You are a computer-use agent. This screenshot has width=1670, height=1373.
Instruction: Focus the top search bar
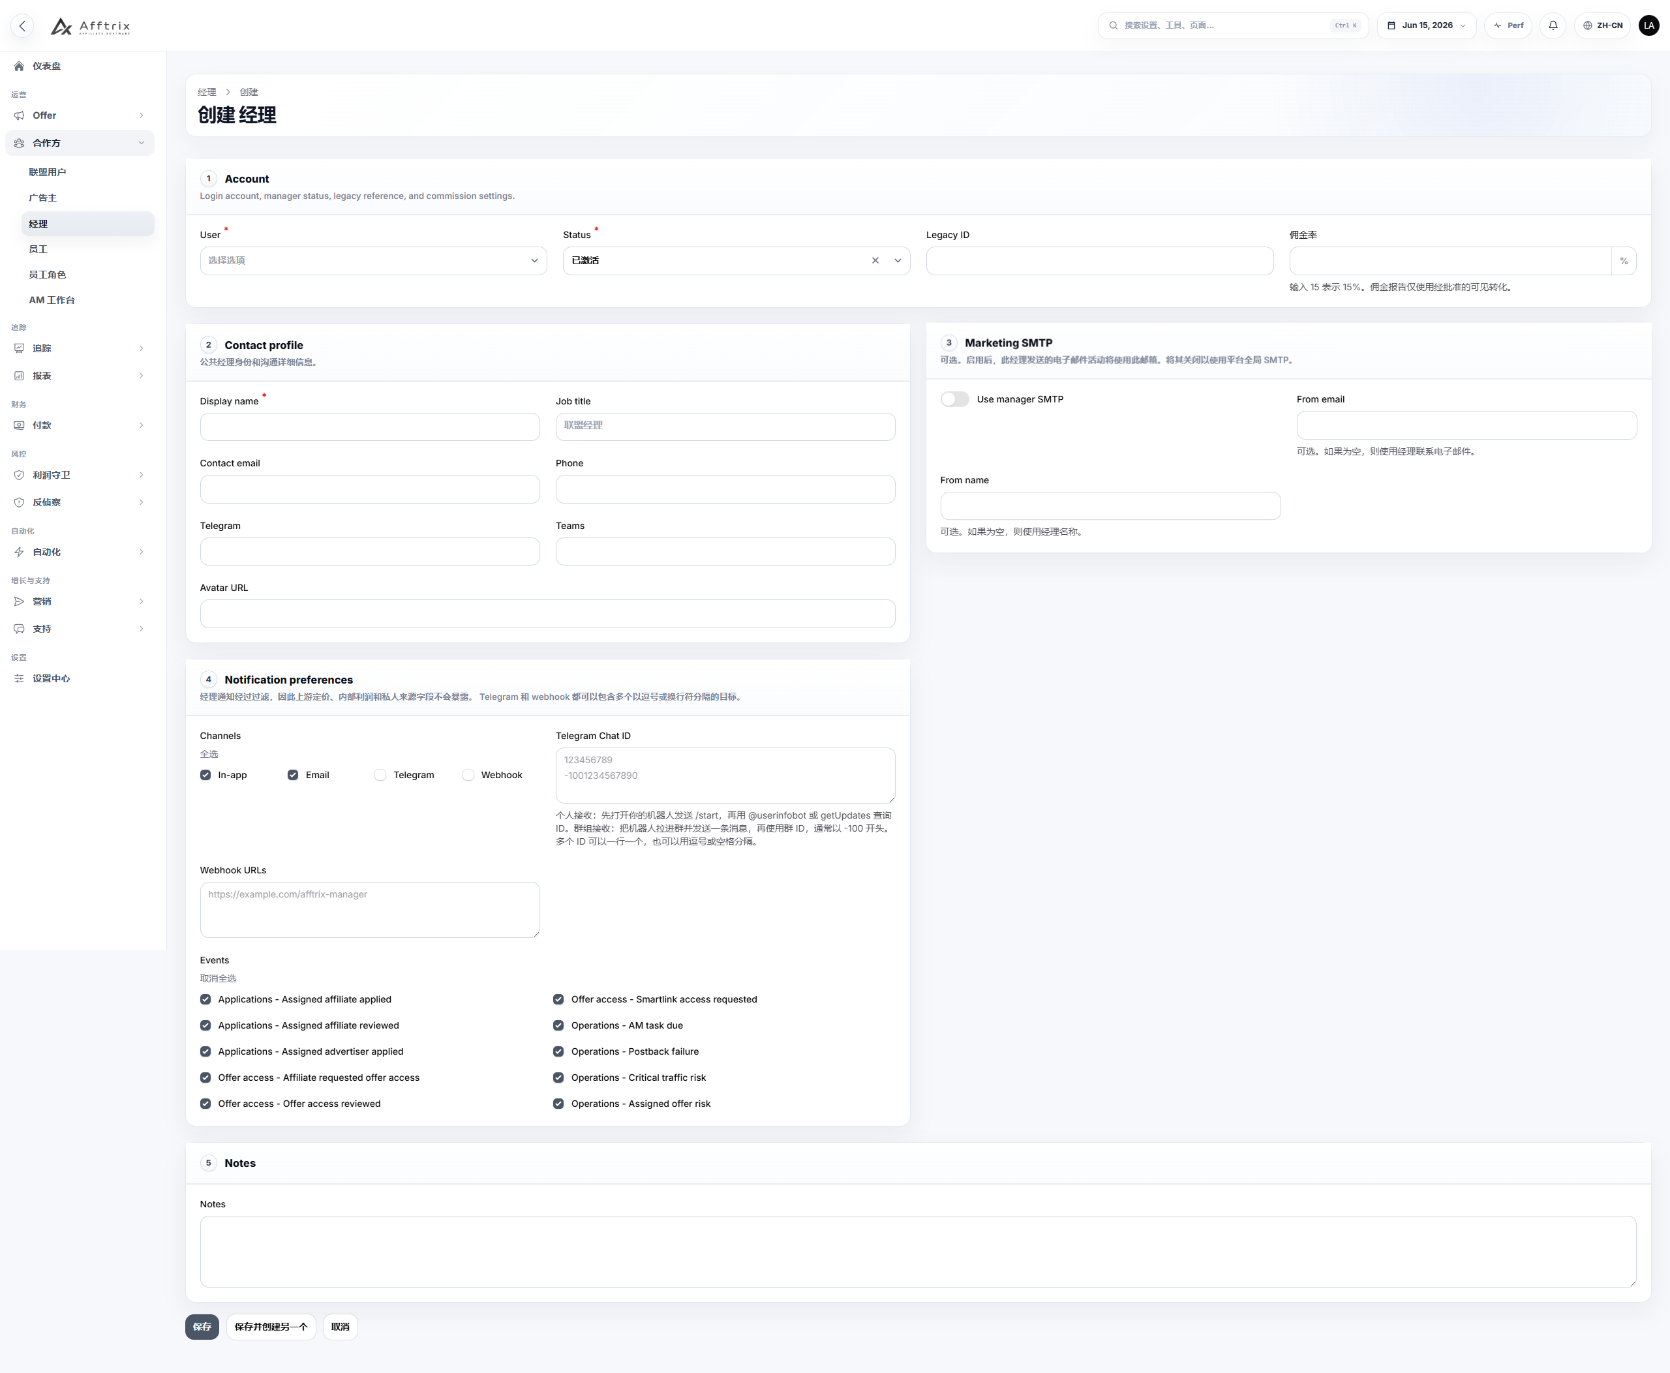click(1234, 25)
